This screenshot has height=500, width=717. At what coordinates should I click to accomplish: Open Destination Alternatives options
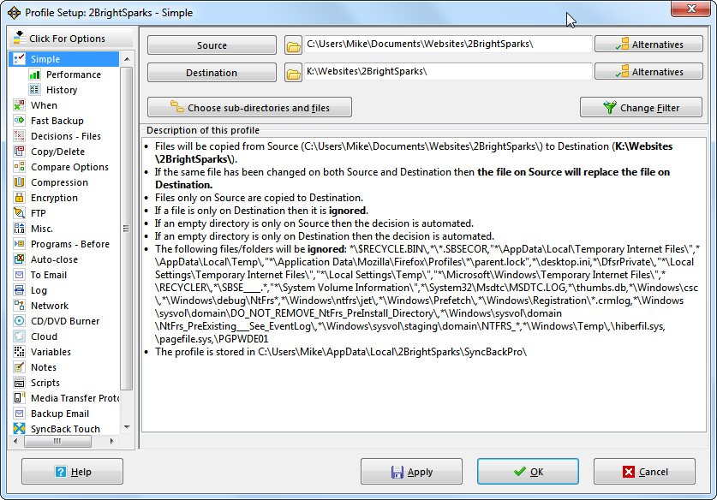[x=648, y=72]
